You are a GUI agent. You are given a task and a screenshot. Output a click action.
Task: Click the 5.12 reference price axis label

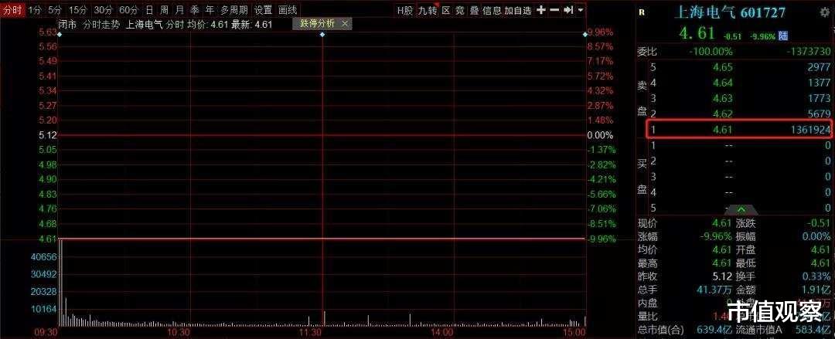pyautogui.click(x=47, y=135)
